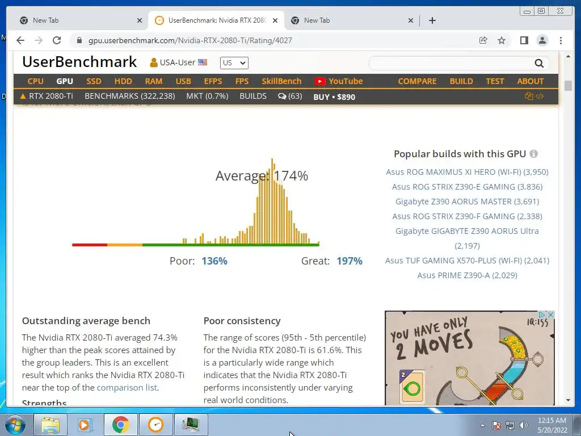The width and height of the screenshot is (581, 436).
Task: Open MKT (0.7%) link
Action: (x=207, y=96)
